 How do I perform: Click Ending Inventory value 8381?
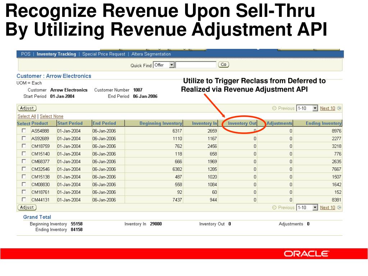point(336,200)
